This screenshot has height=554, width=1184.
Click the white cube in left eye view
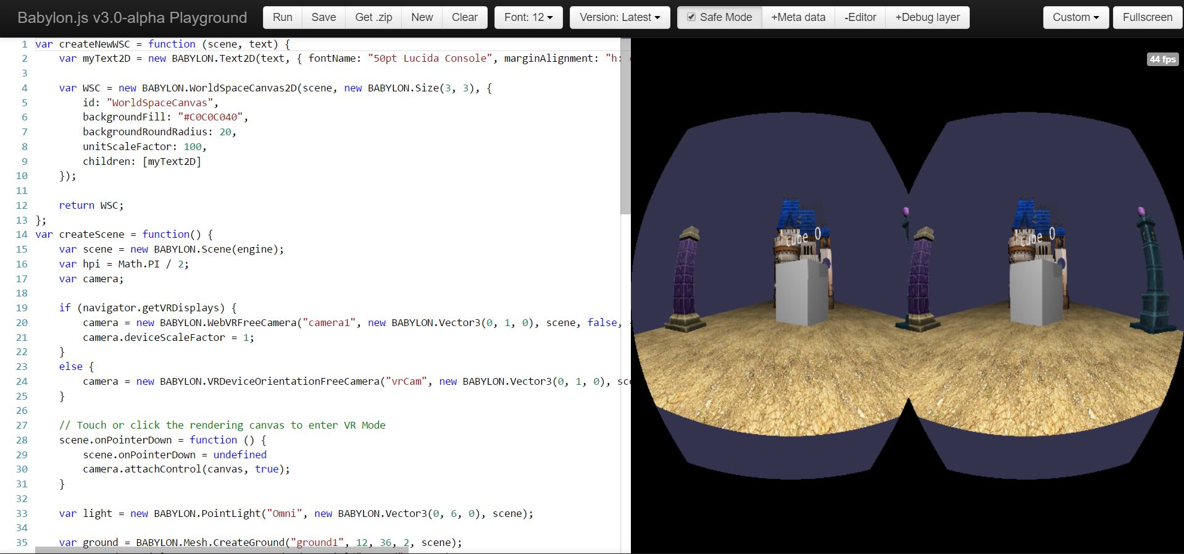pyautogui.click(x=801, y=290)
